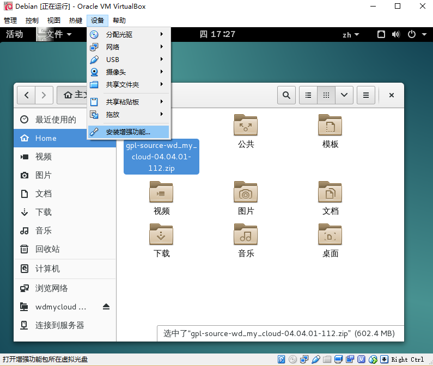
Task: Open the 拖放 drag and drop submenu
Action: [129, 114]
